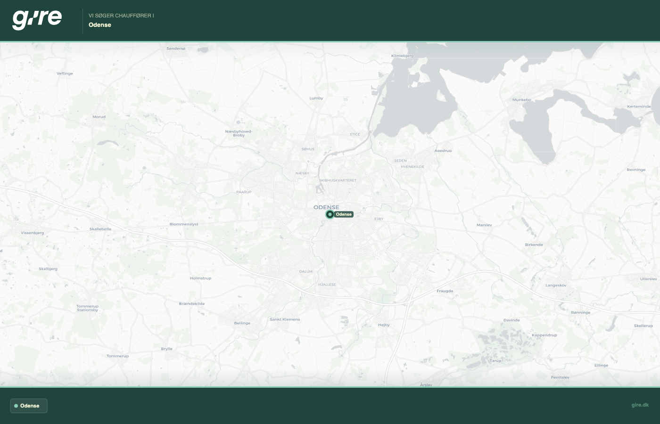Image resolution: width=660 pixels, height=424 pixels.
Task: Click the Bellinge map label
Action: pyautogui.click(x=242, y=323)
